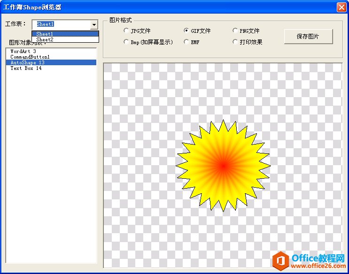The width and height of the screenshot is (349, 274).
Task: Pick Sheet2 from the dropdown list
Action: coord(65,39)
